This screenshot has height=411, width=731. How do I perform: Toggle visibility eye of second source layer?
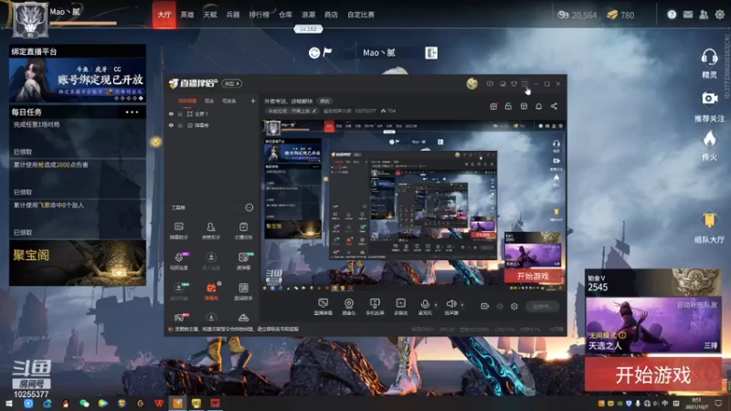(171, 125)
